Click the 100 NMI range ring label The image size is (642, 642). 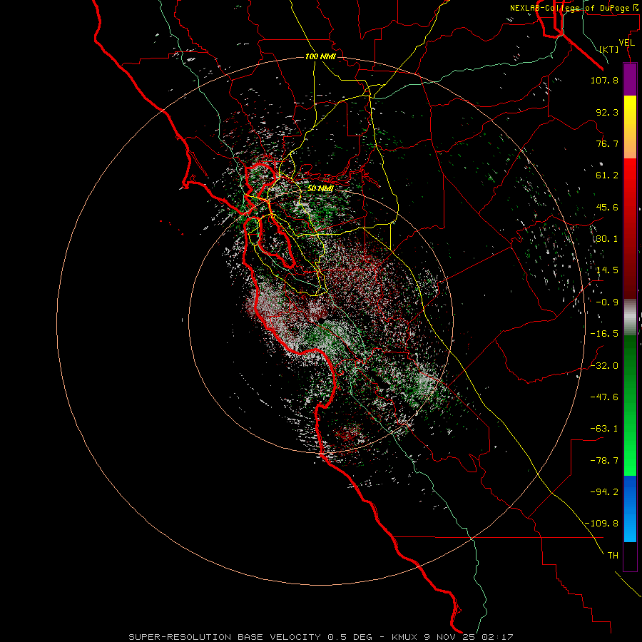pyautogui.click(x=320, y=56)
